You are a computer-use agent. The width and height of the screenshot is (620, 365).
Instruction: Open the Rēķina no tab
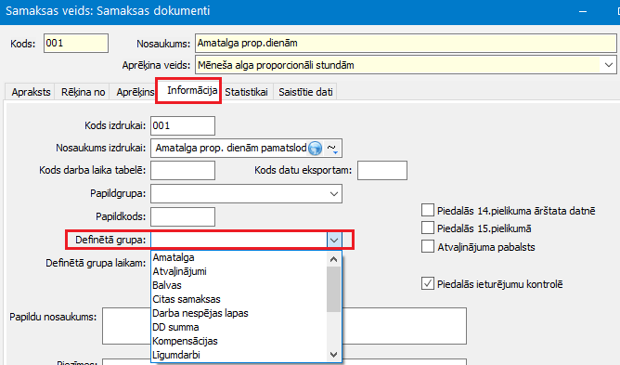pyautogui.click(x=83, y=92)
